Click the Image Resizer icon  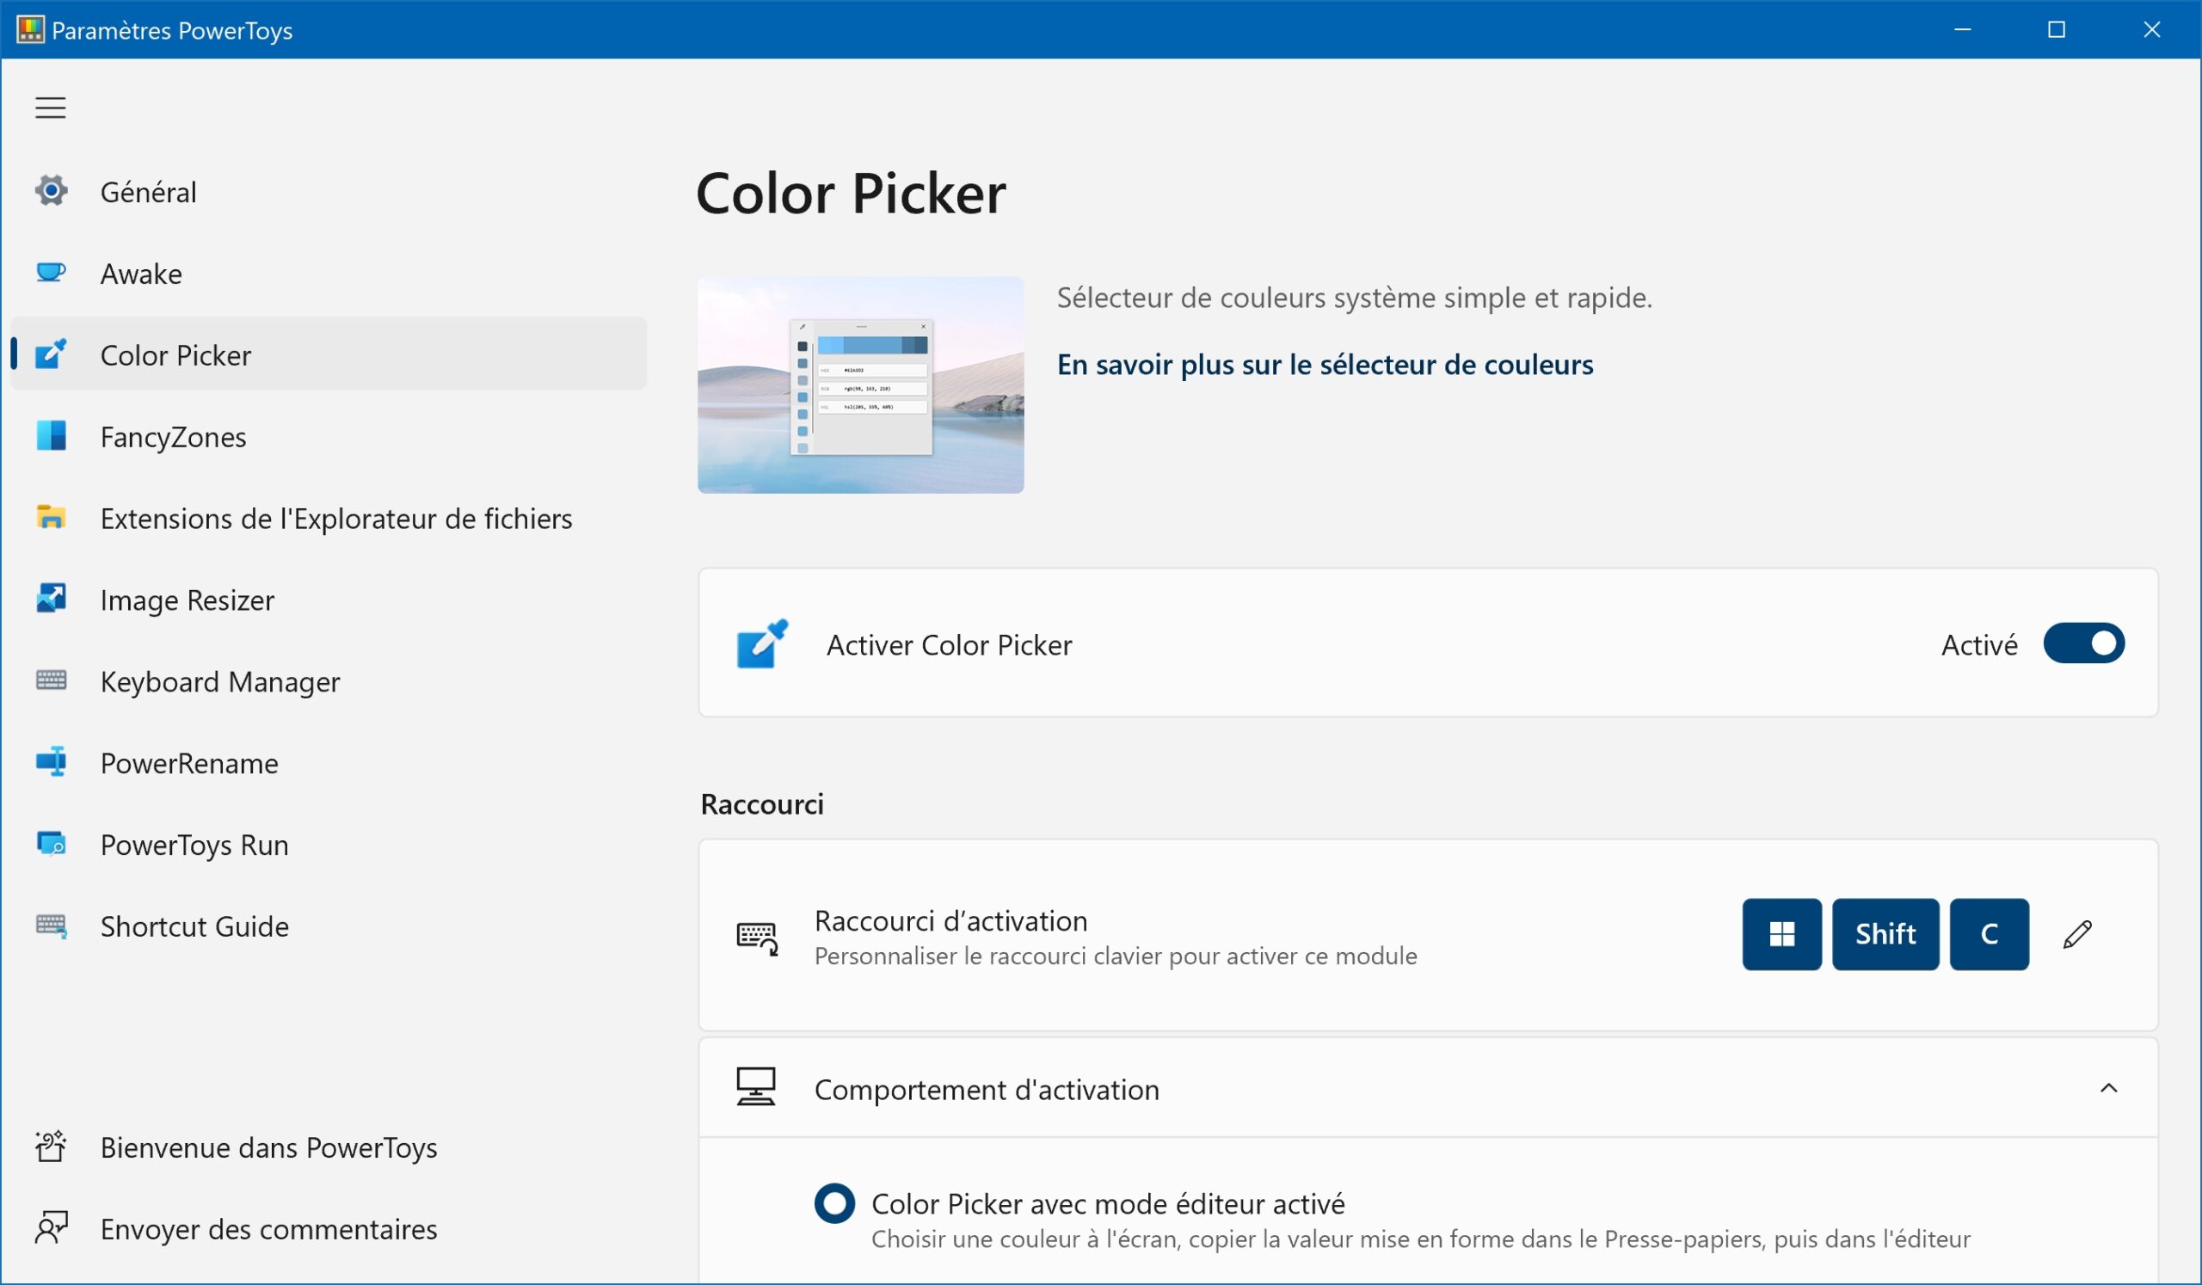pyautogui.click(x=51, y=599)
